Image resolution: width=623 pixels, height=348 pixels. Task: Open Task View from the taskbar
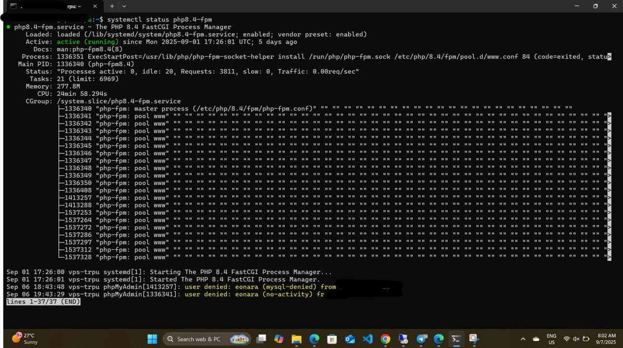click(262, 339)
